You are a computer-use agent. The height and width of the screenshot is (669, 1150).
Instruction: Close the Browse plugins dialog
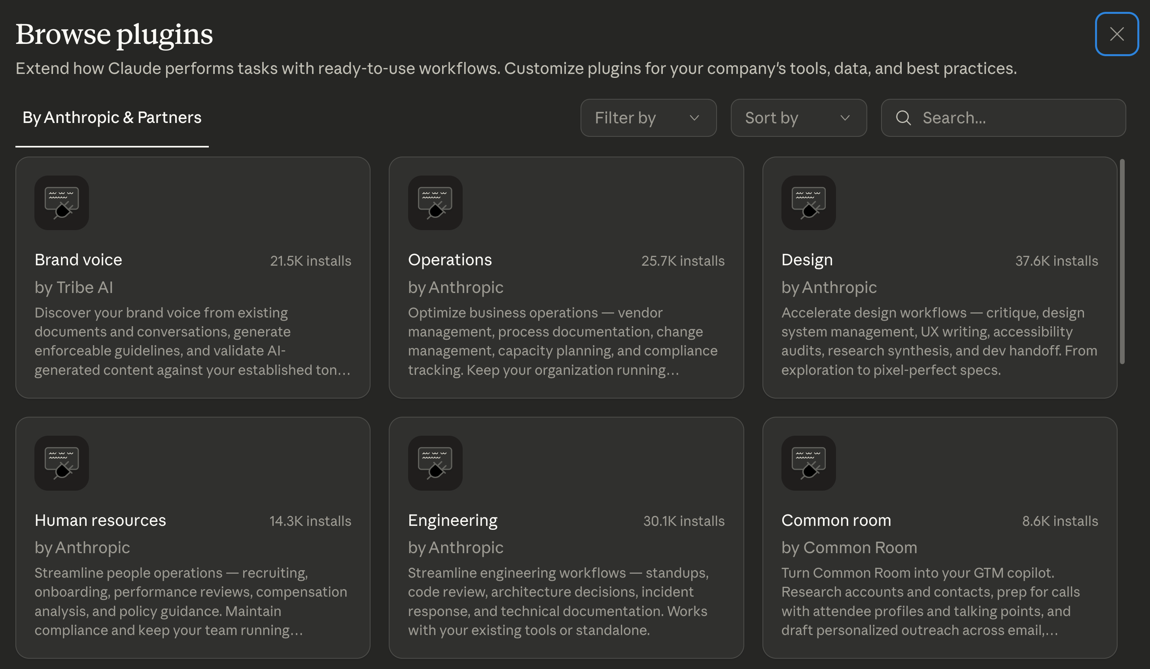(1116, 34)
